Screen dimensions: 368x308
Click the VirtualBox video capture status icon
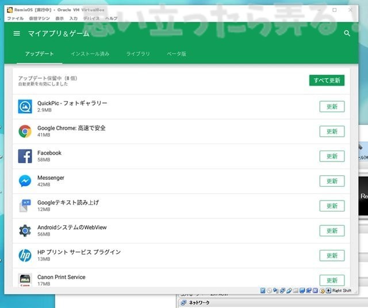tap(309, 291)
